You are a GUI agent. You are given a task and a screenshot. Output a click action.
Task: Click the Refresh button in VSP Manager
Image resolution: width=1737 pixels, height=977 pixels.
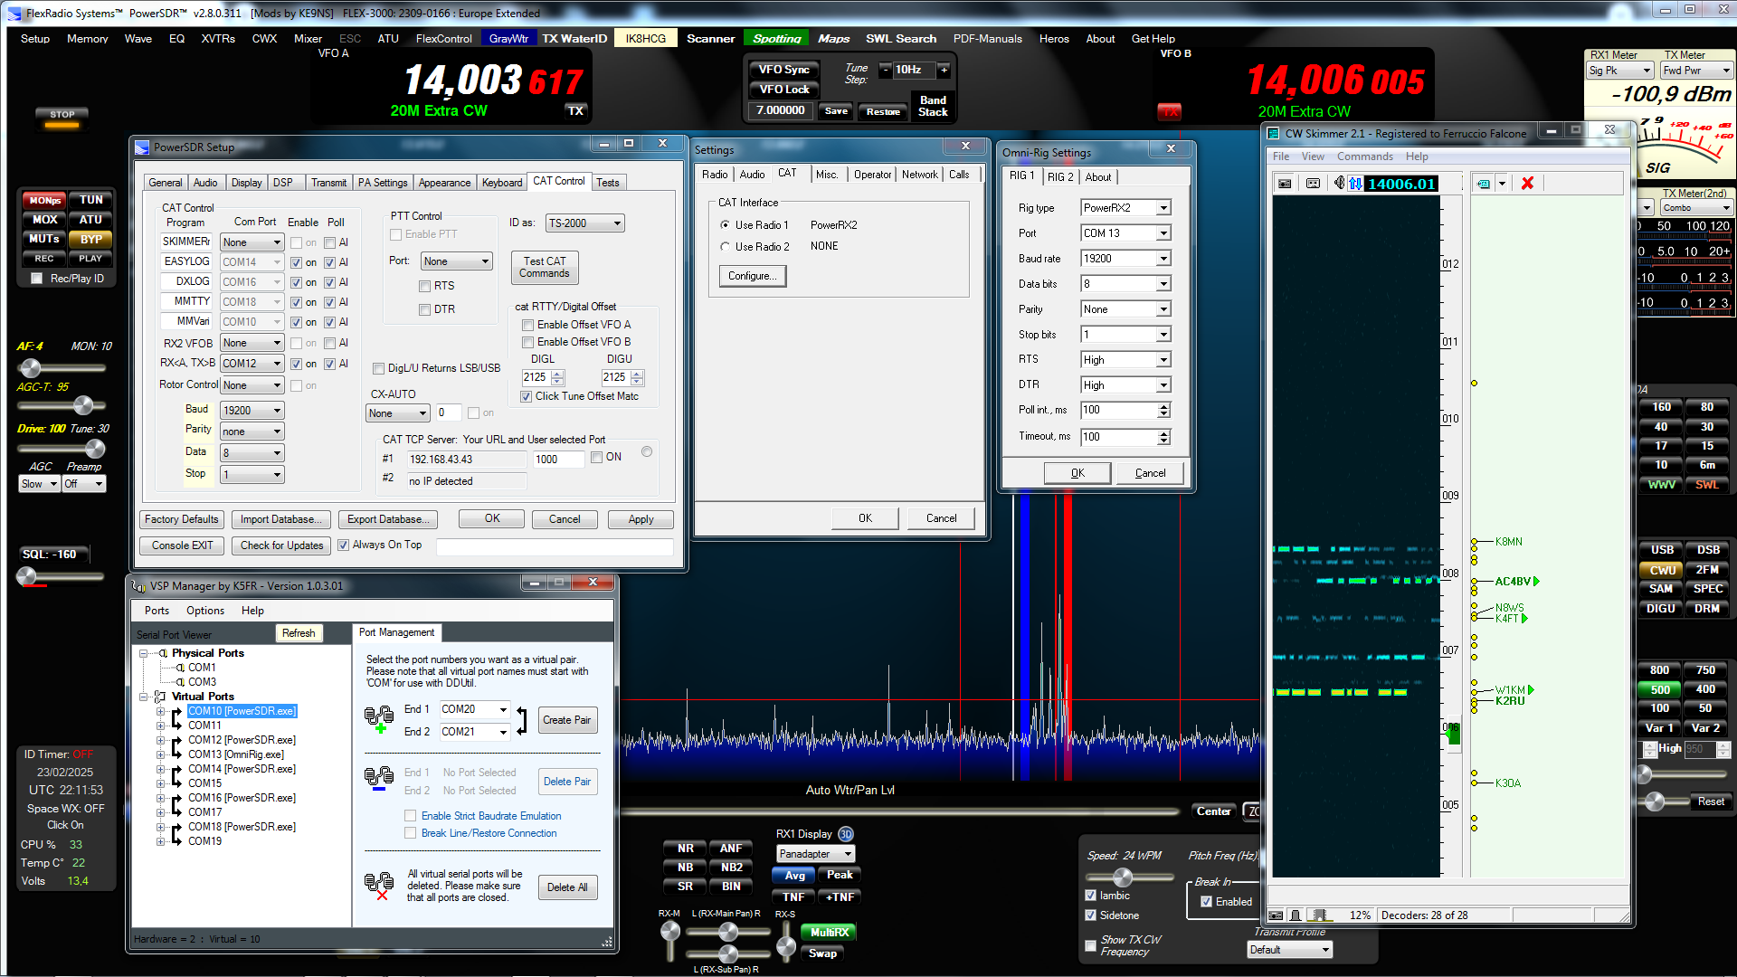tap(299, 633)
